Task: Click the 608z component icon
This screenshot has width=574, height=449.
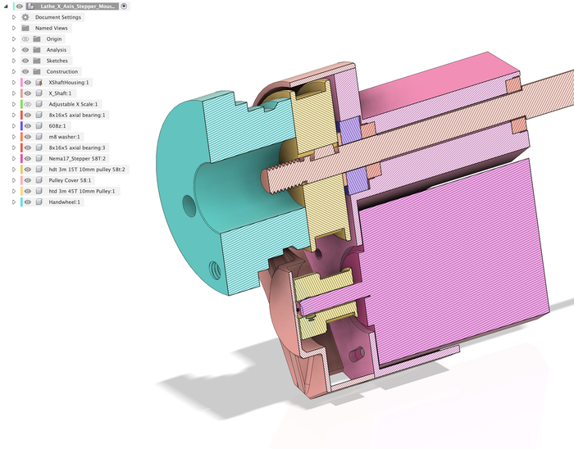Action: [x=39, y=126]
